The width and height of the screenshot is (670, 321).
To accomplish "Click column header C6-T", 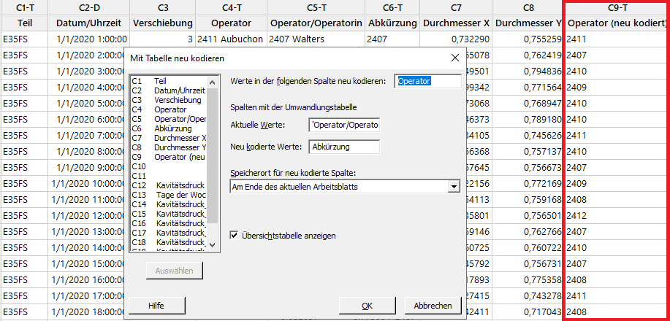I will pyautogui.click(x=392, y=7).
